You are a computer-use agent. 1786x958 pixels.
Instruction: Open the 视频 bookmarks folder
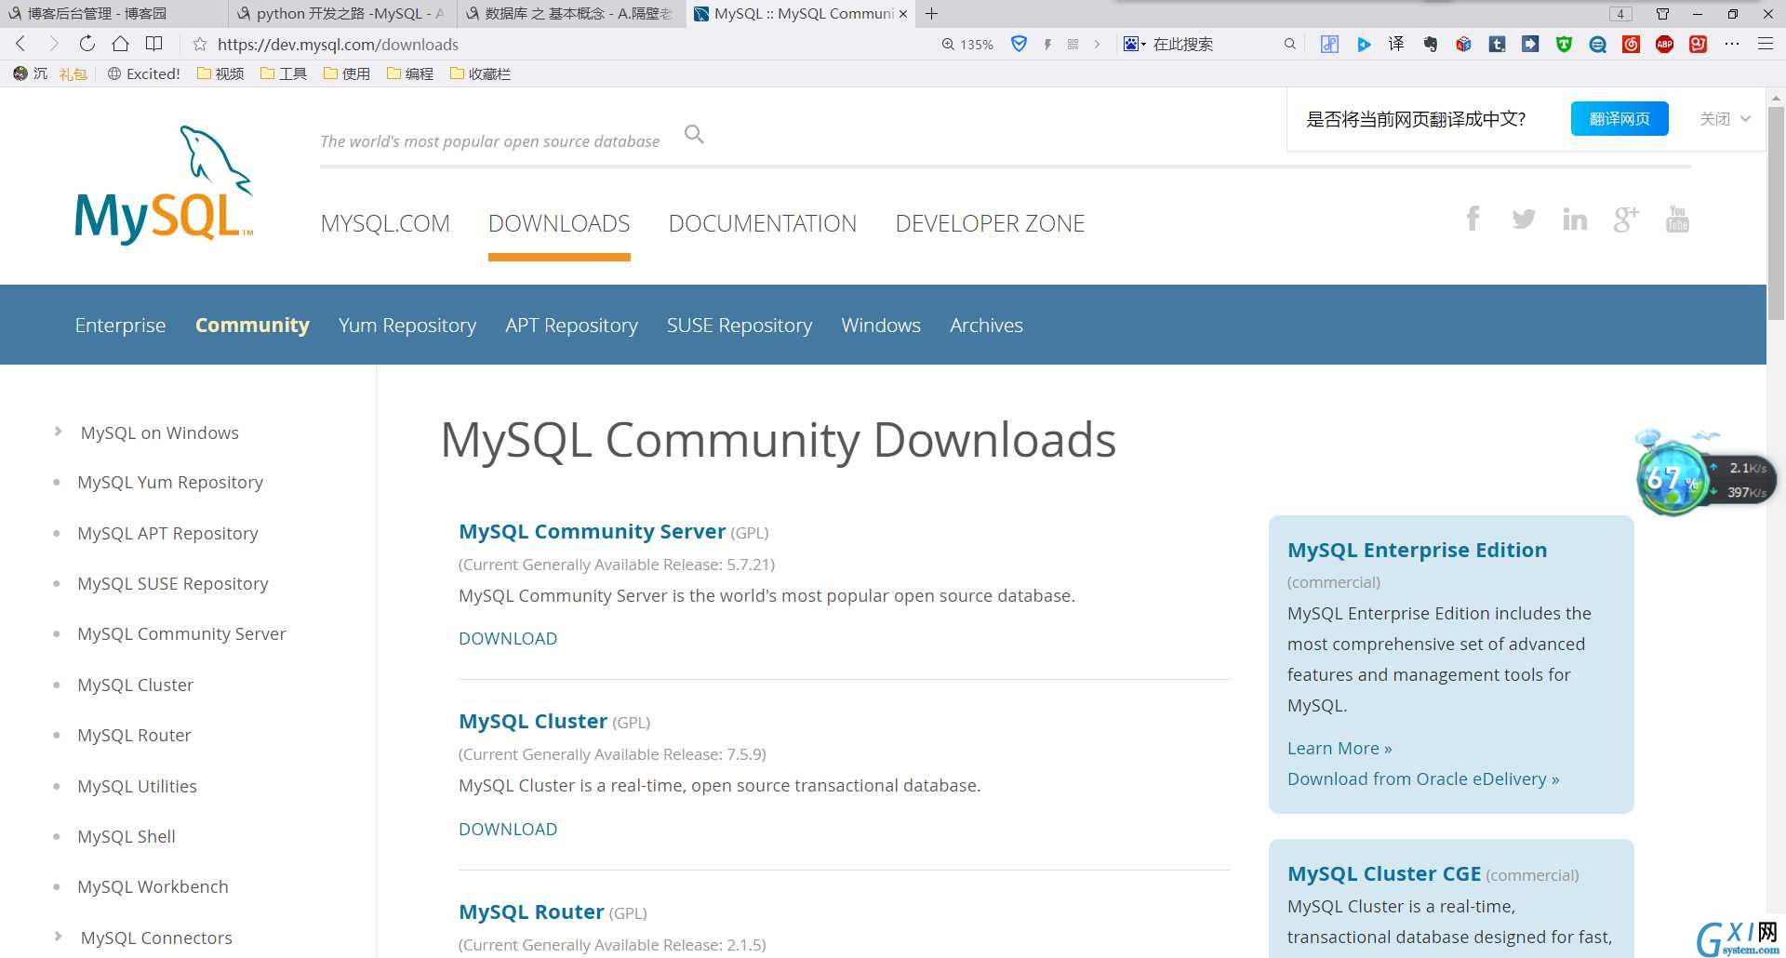[x=220, y=73]
